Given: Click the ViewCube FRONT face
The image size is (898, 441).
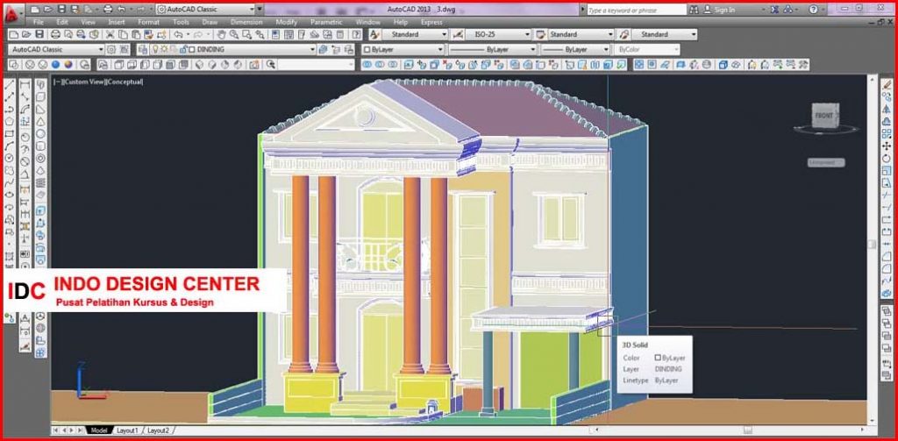Looking at the screenshot, I should pyautogui.click(x=823, y=116).
